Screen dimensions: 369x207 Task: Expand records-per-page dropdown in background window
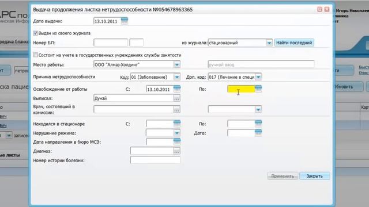(9, 136)
